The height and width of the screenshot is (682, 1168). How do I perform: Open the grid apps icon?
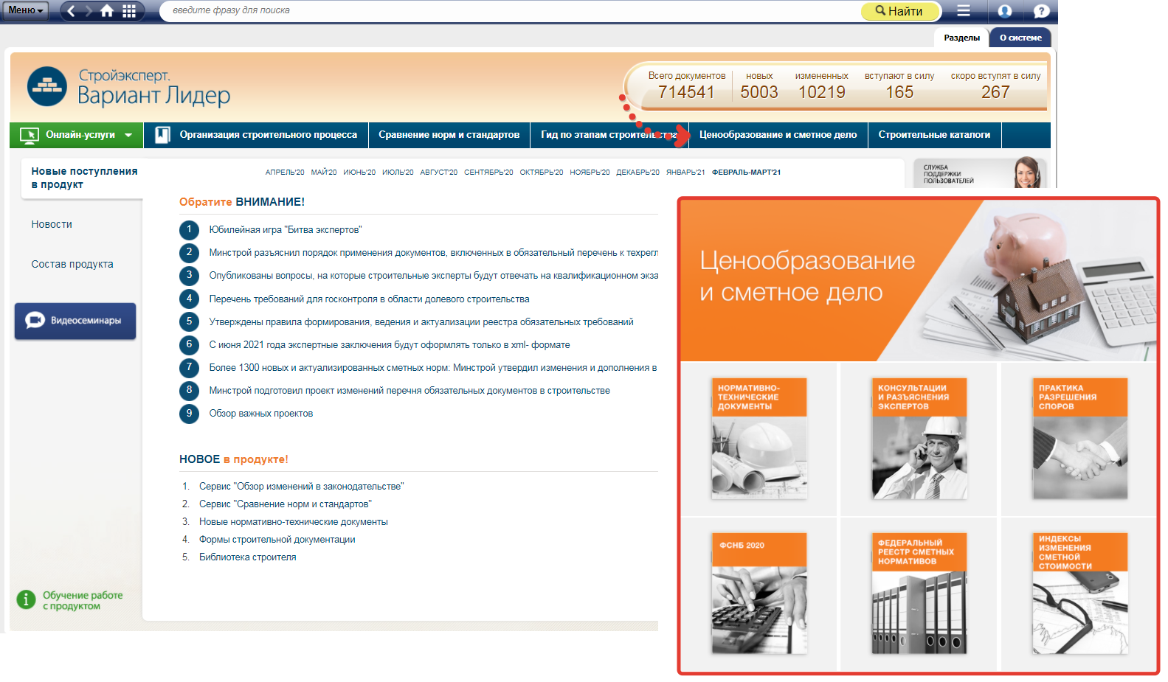[x=129, y=10]
